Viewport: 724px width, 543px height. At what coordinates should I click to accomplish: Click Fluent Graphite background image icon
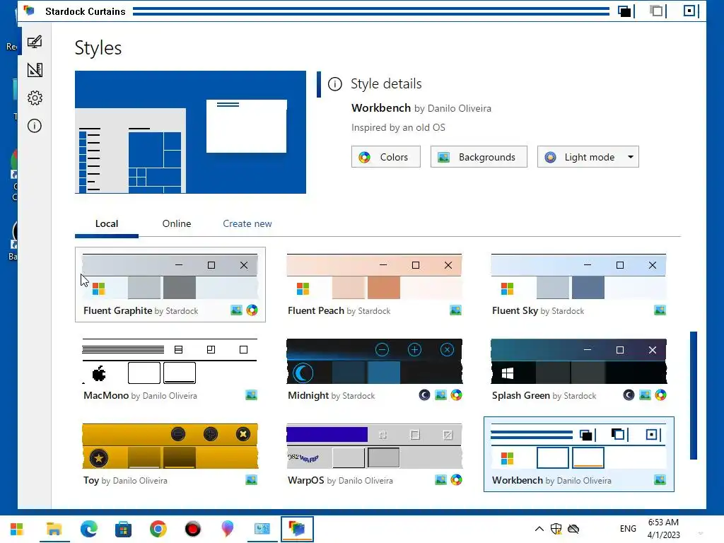(236, 310)
